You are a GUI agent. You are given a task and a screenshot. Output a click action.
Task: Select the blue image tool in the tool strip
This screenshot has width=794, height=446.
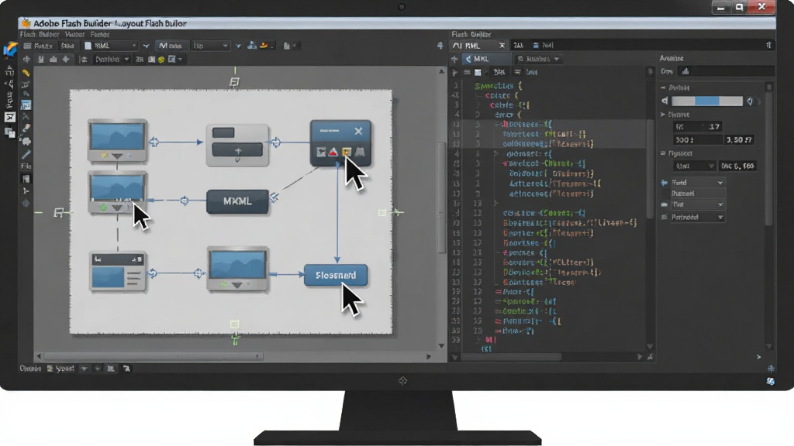click(x=26, y=105)
